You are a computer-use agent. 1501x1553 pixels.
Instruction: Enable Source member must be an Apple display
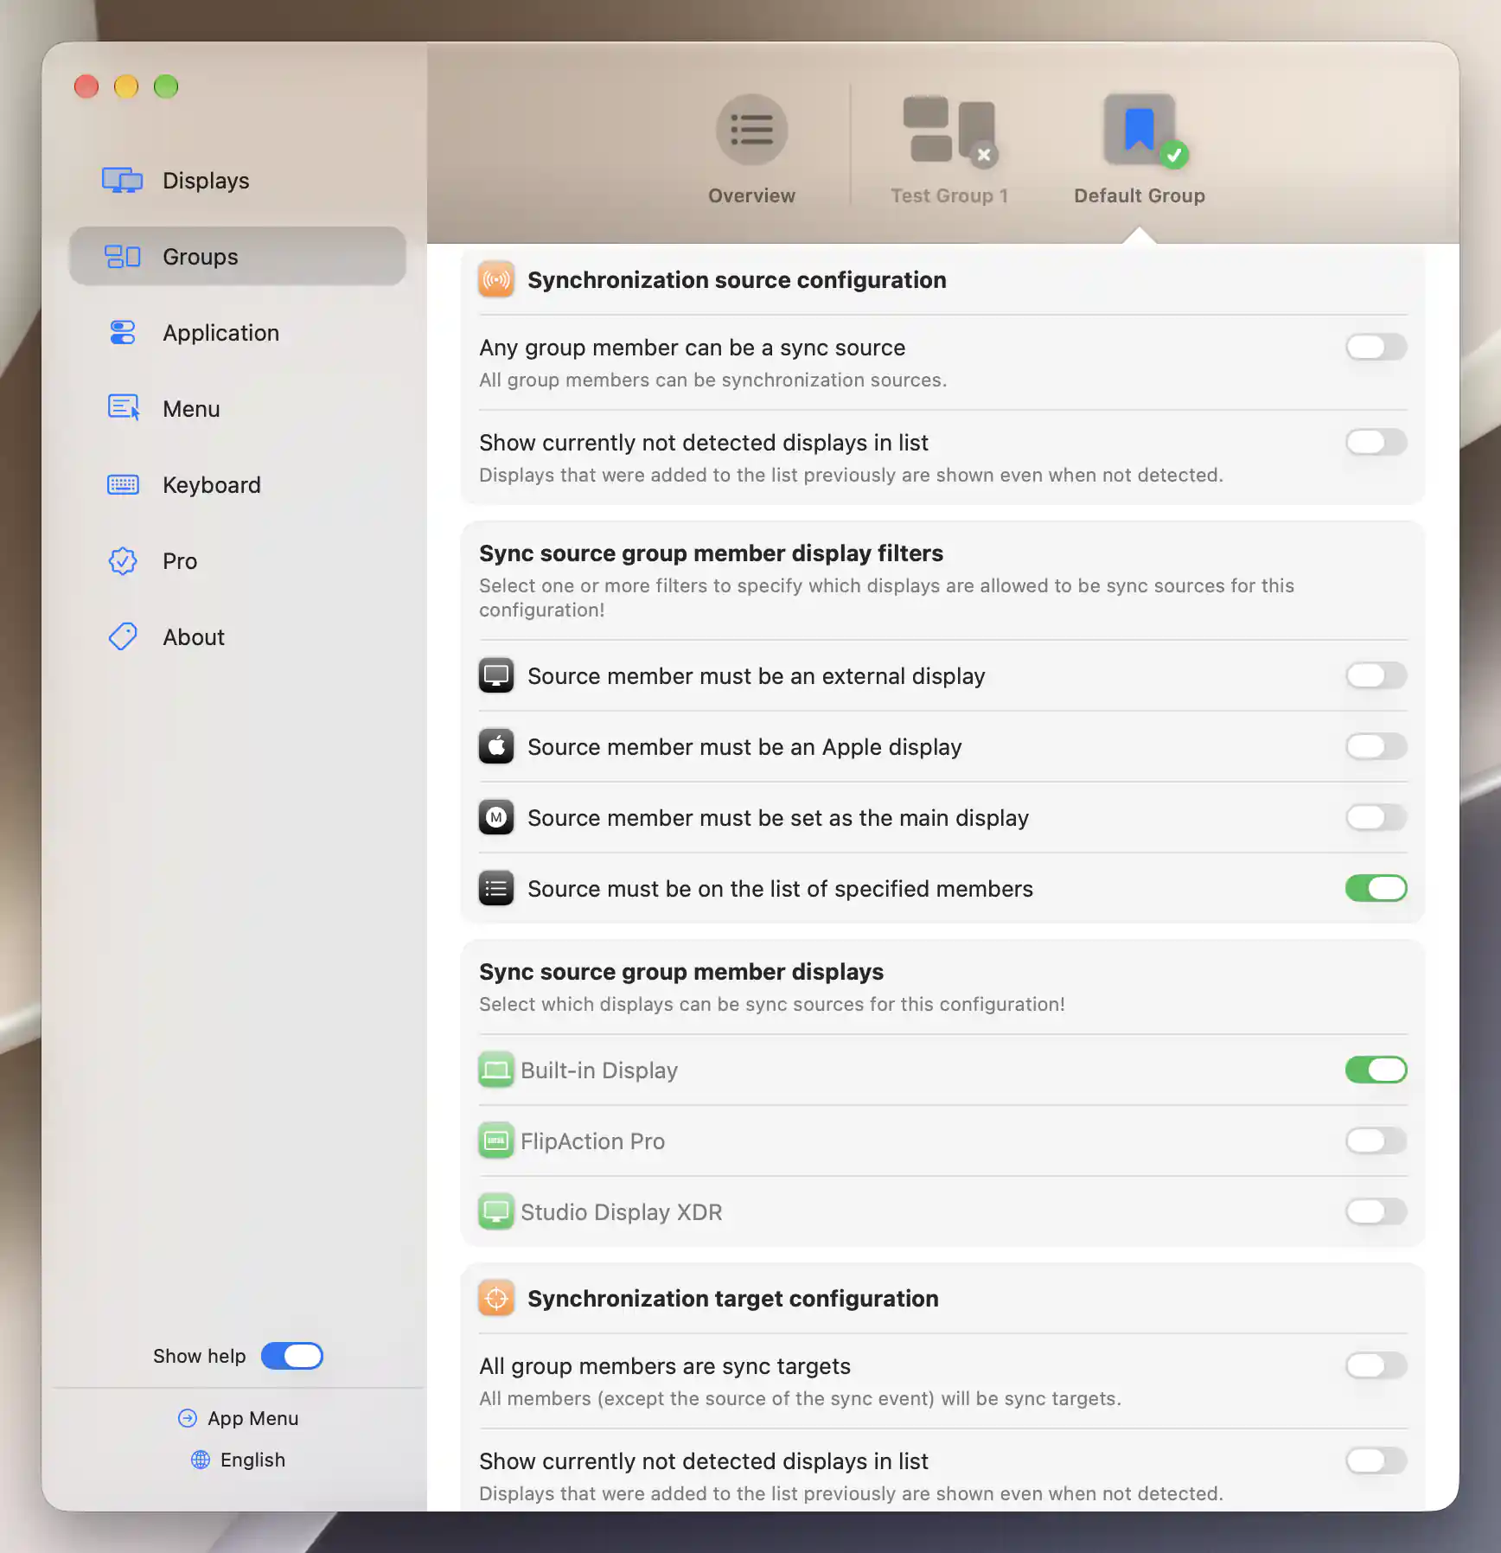(x=1376, y=747)
